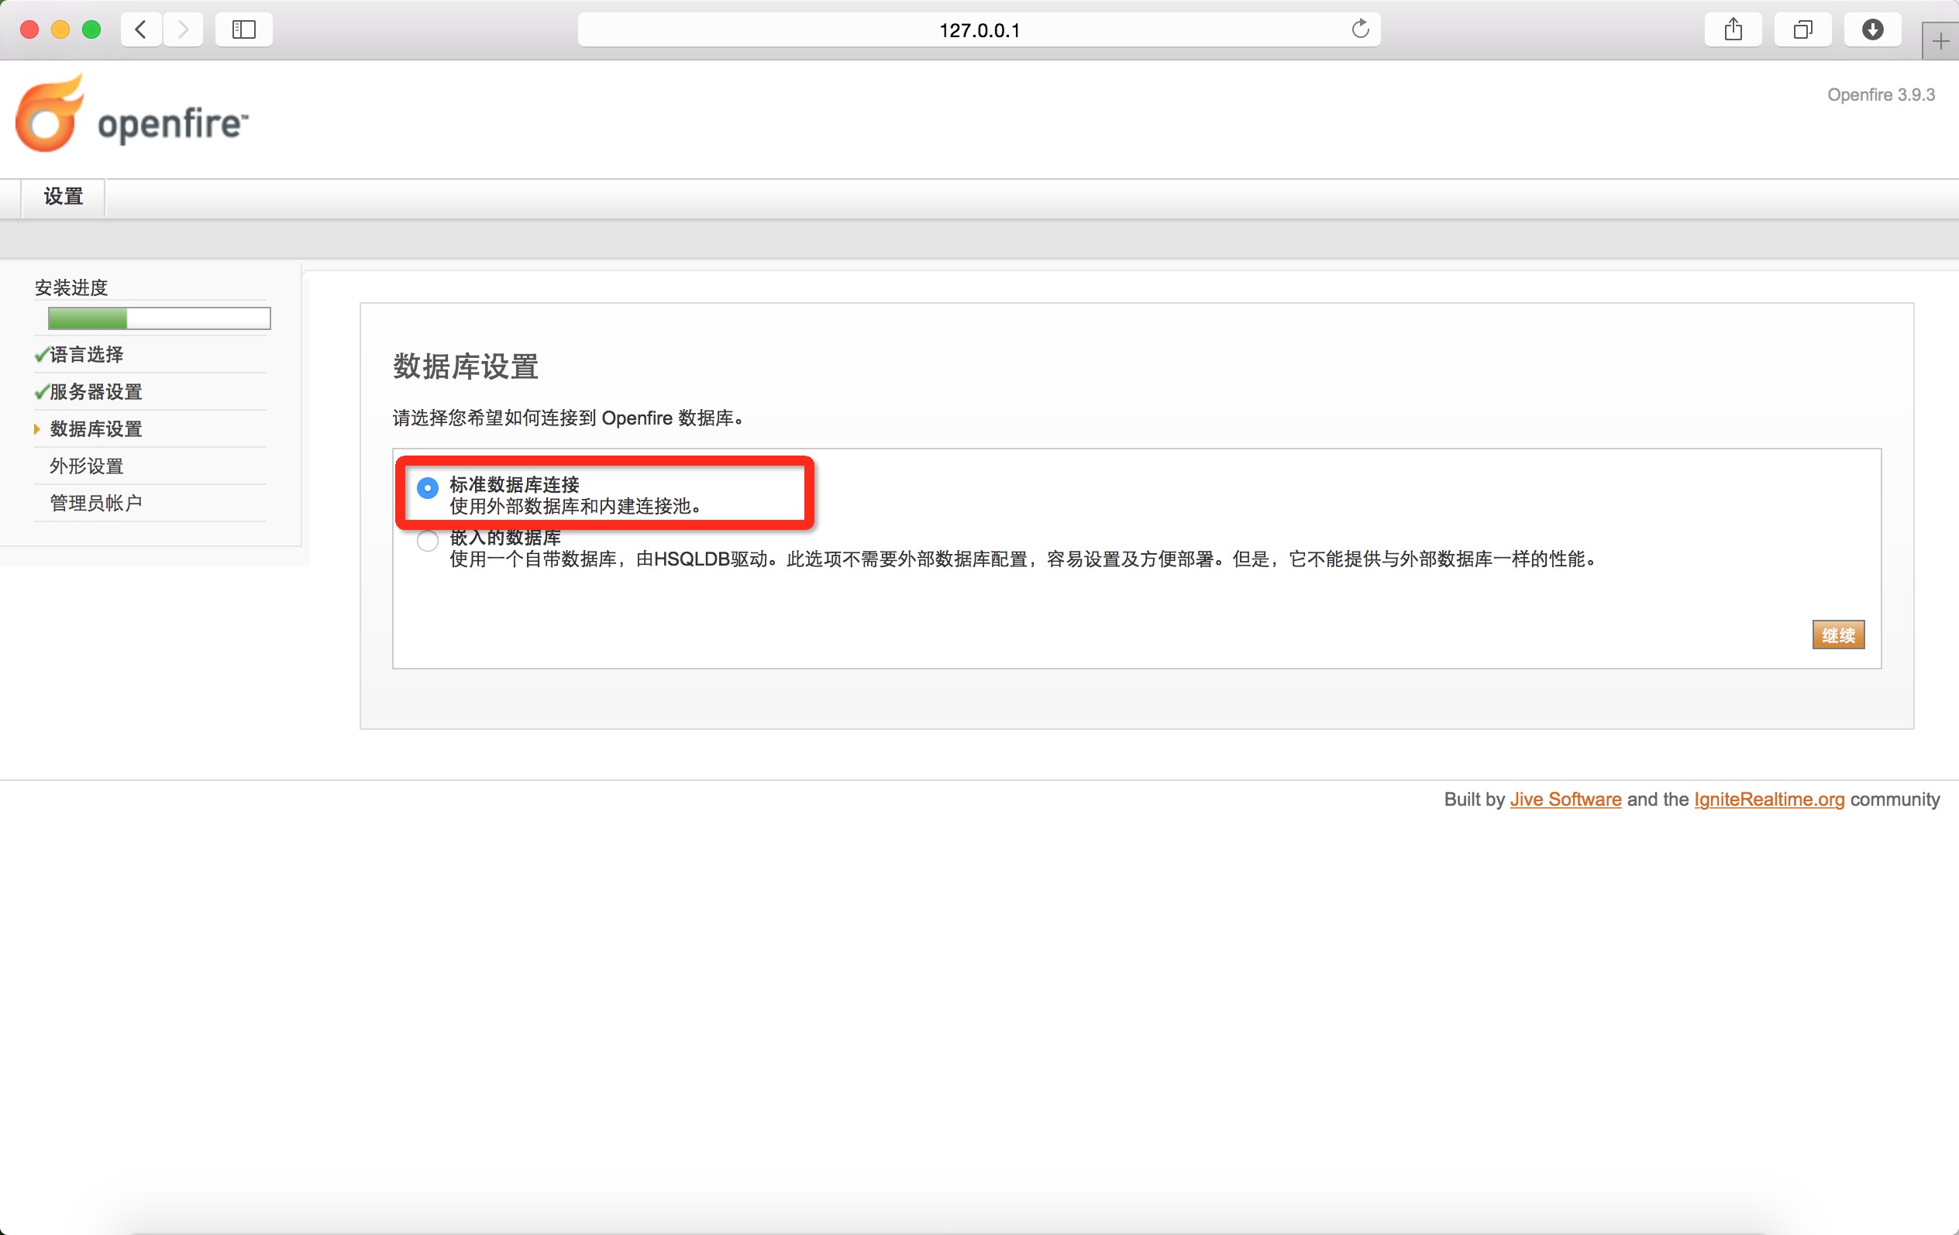Viewport: 1959px width, 1235px height.
Task: Open the Jive Software link
Action: coord(1565,799)
